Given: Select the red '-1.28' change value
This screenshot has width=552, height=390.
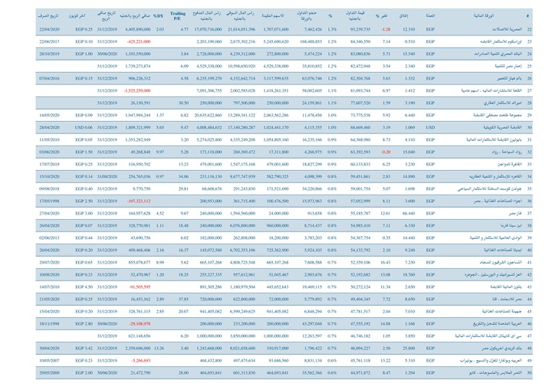Looking at the screenshot, I should [x=386, y=30].
